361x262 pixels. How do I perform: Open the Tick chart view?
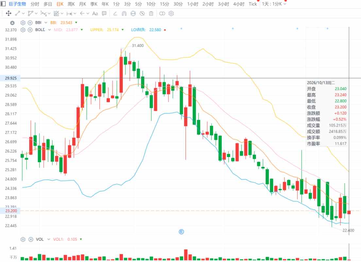(252, 4)
